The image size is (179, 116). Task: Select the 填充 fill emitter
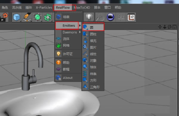(93, 41)
